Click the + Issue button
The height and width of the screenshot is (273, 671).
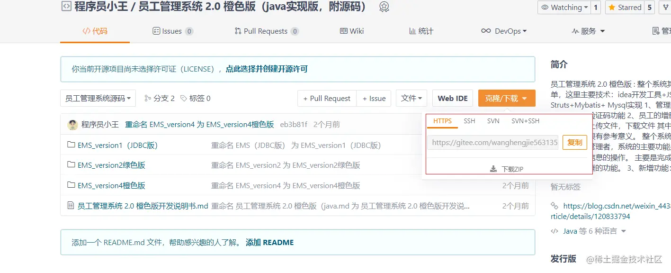click(x=374, y=98)
